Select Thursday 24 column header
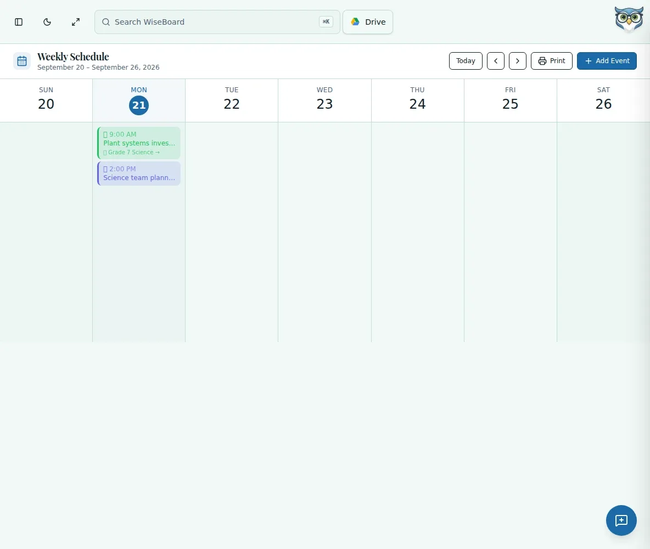Image resolution: width=650 pixels, height=549 pixels. [417, 99]
